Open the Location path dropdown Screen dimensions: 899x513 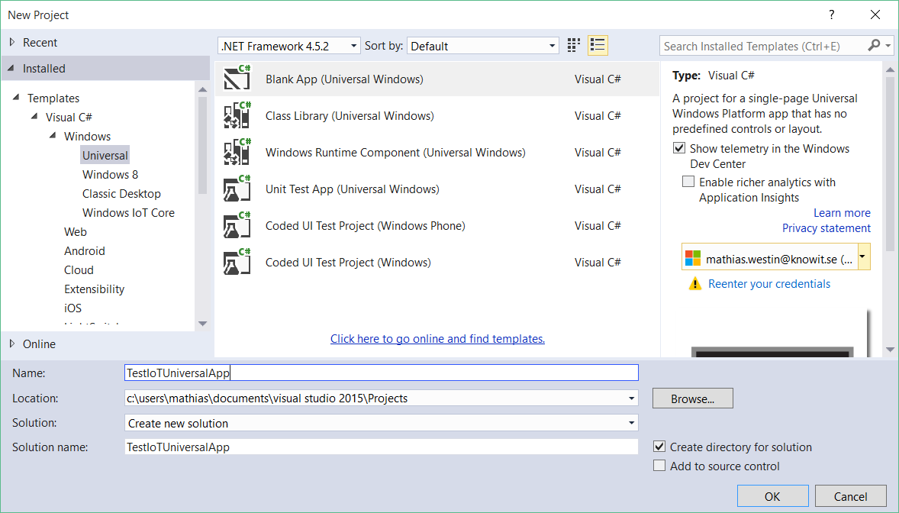tap(631, 398)
